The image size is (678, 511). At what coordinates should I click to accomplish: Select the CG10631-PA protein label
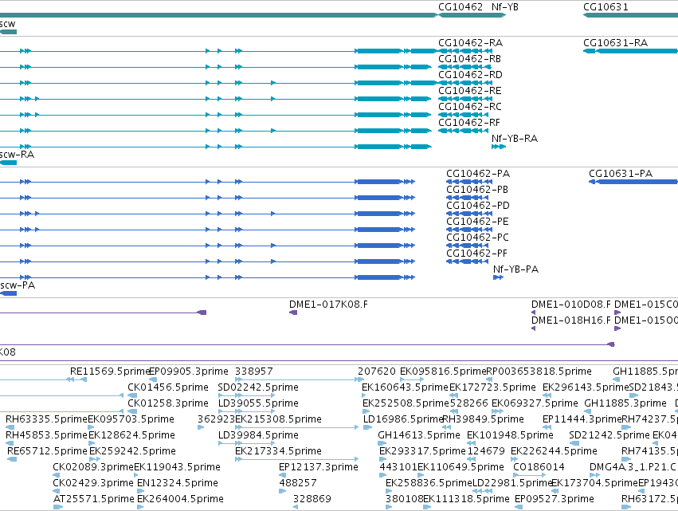(621, 174)
